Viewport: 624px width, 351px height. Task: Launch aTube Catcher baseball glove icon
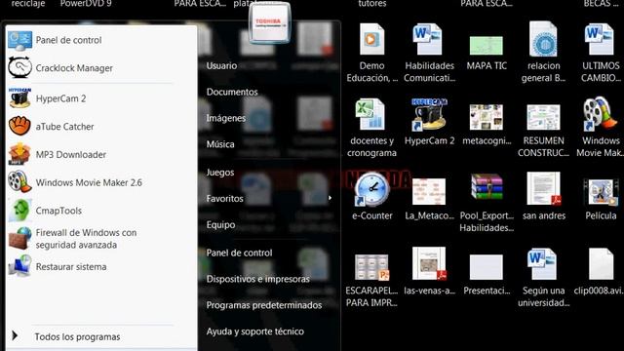[19, 126]
